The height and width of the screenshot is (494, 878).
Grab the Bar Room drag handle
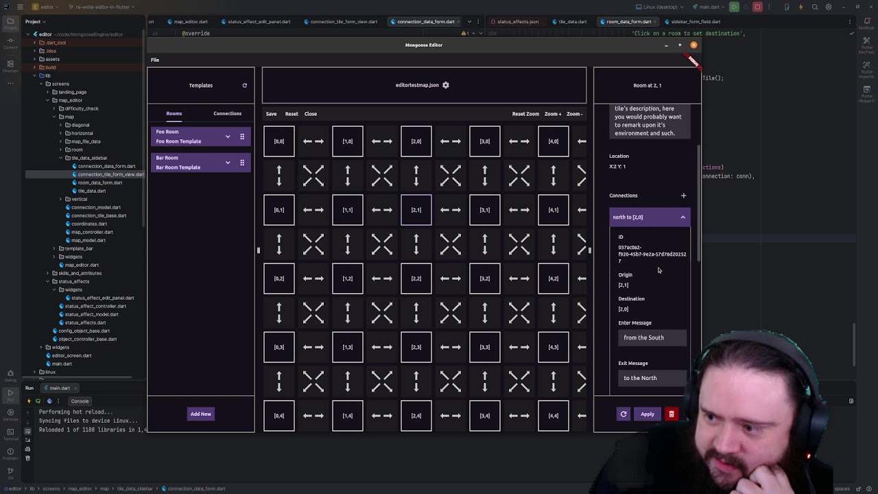[242, 163]
